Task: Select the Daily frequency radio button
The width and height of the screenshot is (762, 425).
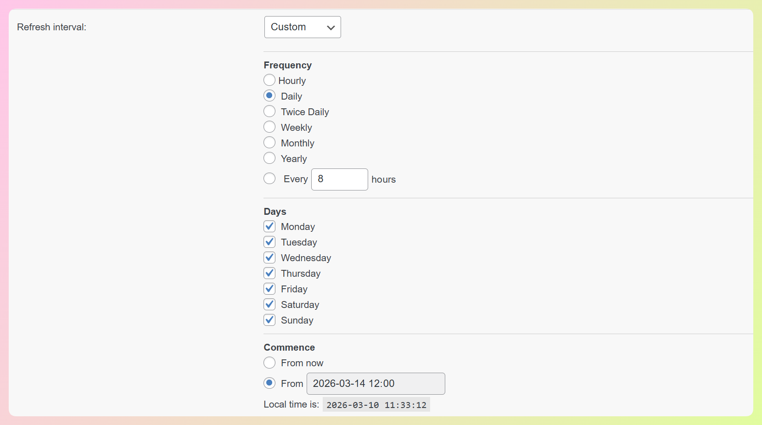Action: click(269, 96)
